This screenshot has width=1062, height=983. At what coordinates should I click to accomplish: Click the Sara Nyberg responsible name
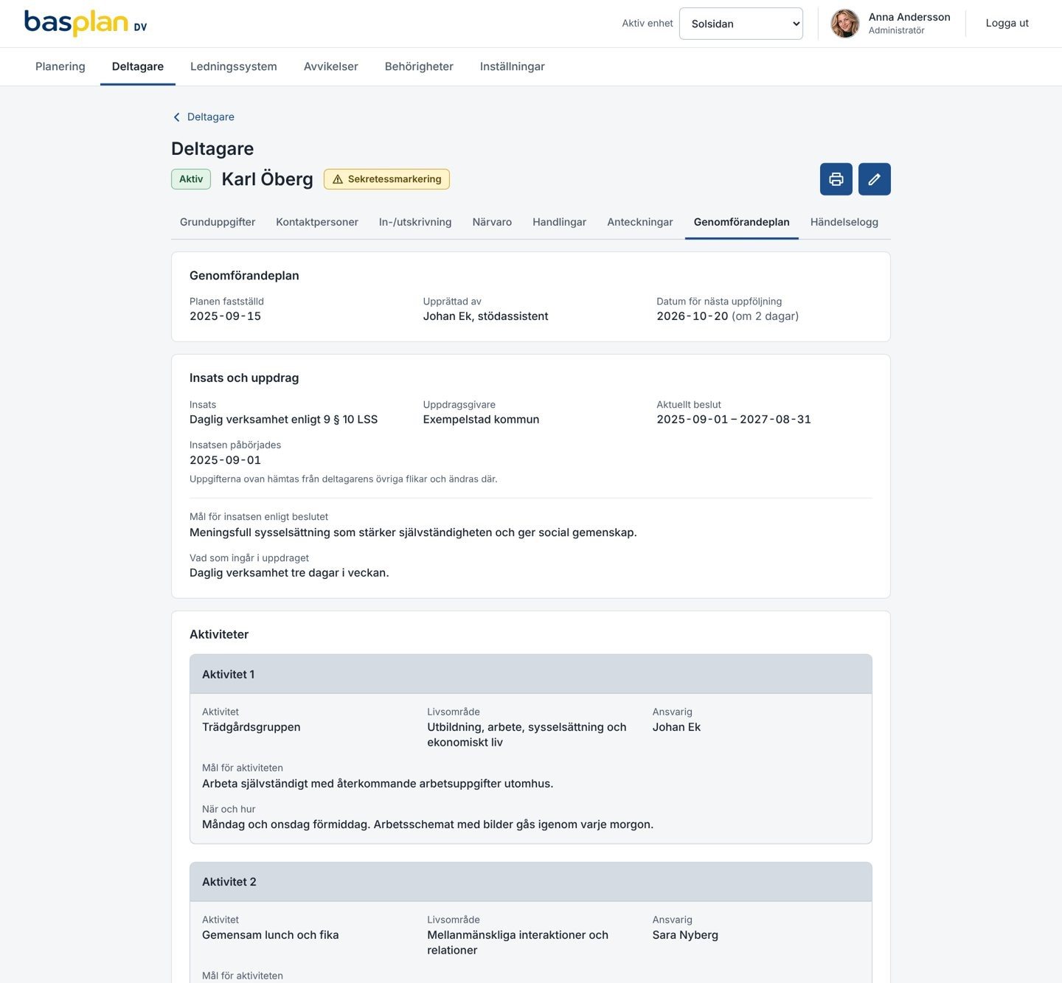point(685,935)
